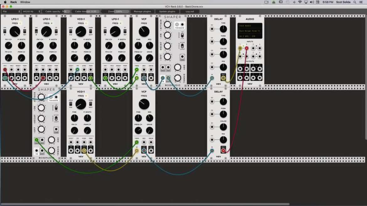The height and width of the screenshot is (206, 367).
Task: Click the Wi-Fi status icon in menu bar
Action: pos(300,2)
